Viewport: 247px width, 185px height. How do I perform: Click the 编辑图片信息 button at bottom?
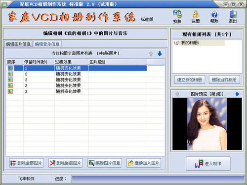click(x=105, y=163)
